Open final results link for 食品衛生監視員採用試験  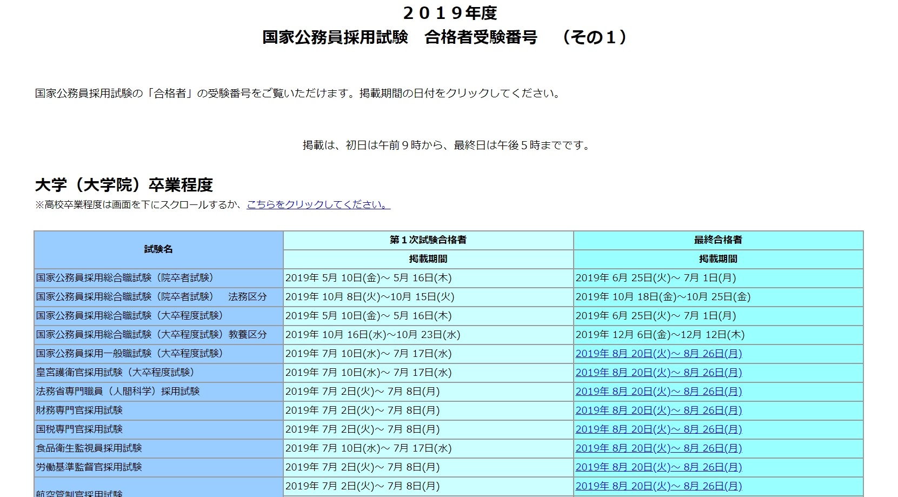(658, 448)
